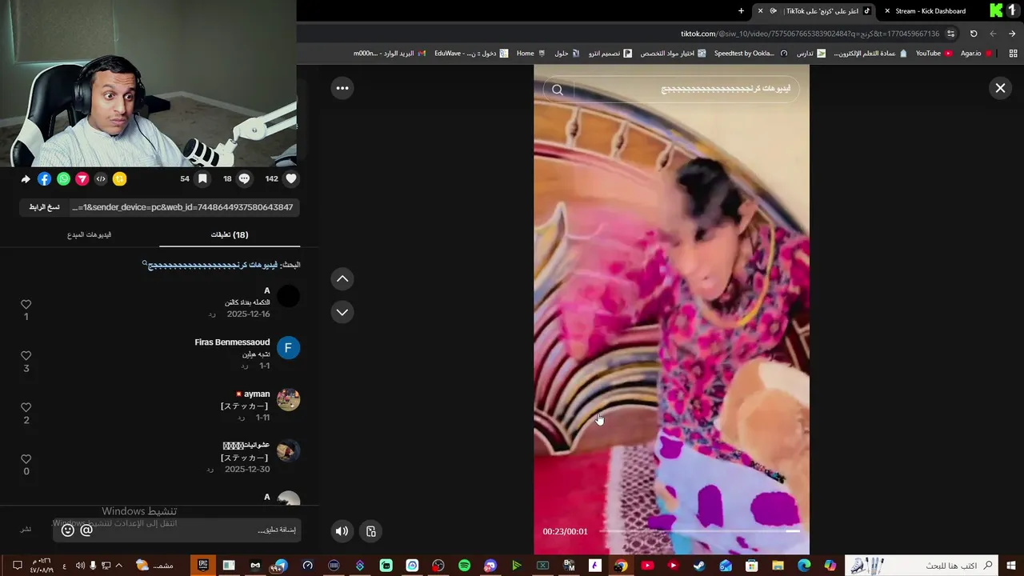Open the three-dots more menu on the video
Screen dimensions: 1024x576
(342, 88)
